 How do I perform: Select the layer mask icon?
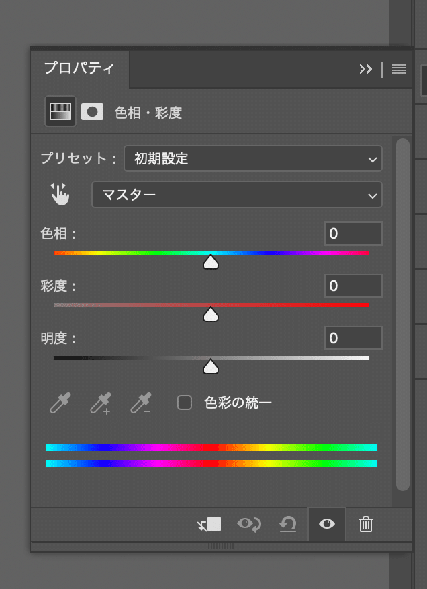click(92, 111)
